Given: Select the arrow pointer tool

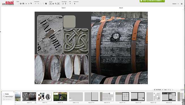Looking at the screenshot, I should coord(51,4).
